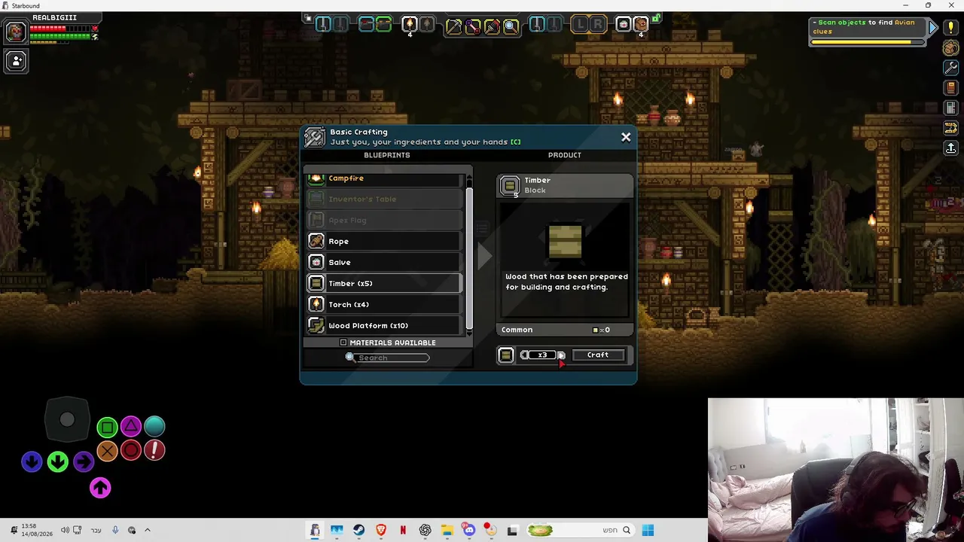Image resolution: width=964 pixels, height=542 pixels.
Task: Select the magnifying glass scan tool
Action: pos(511,26)
